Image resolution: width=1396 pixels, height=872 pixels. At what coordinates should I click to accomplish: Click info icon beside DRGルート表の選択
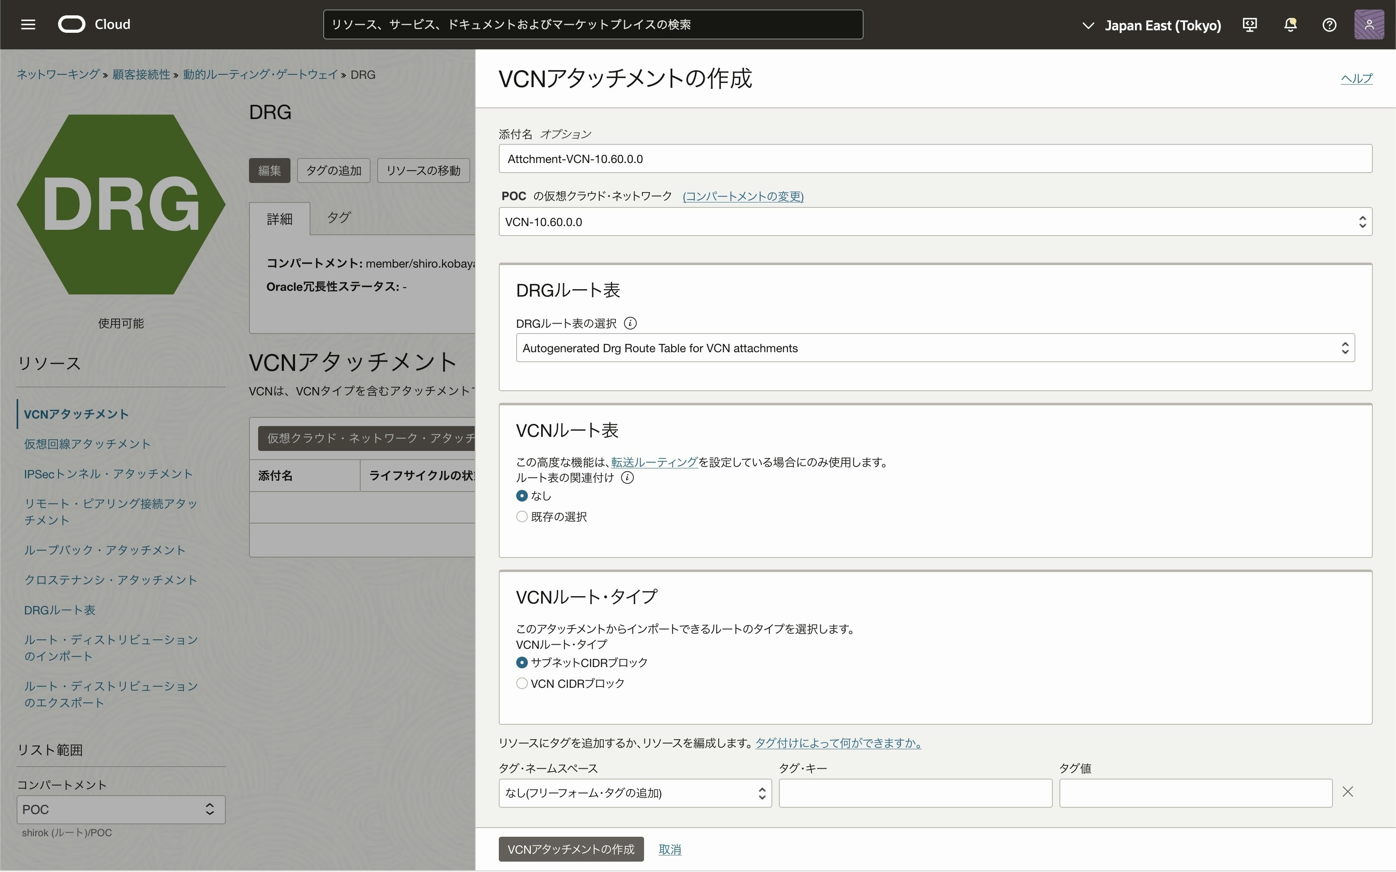(x=630, y=324)
